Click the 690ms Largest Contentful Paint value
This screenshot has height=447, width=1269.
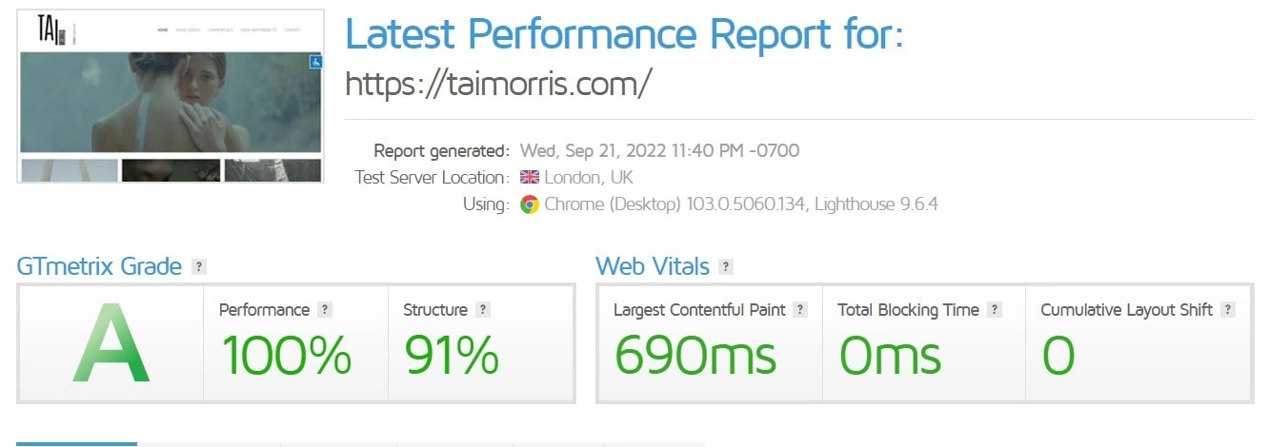click(x=695, y=356)
